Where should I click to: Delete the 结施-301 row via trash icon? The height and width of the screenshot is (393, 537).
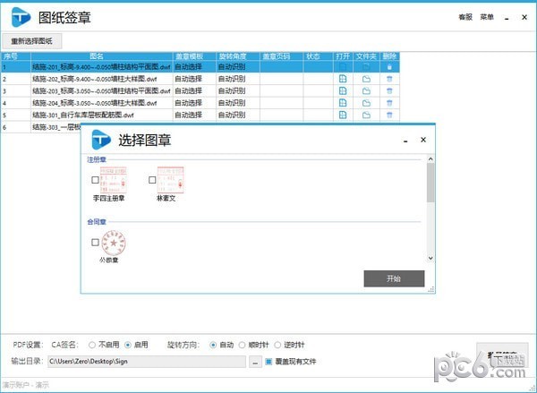pyautogui.click(x=389, y=115)
